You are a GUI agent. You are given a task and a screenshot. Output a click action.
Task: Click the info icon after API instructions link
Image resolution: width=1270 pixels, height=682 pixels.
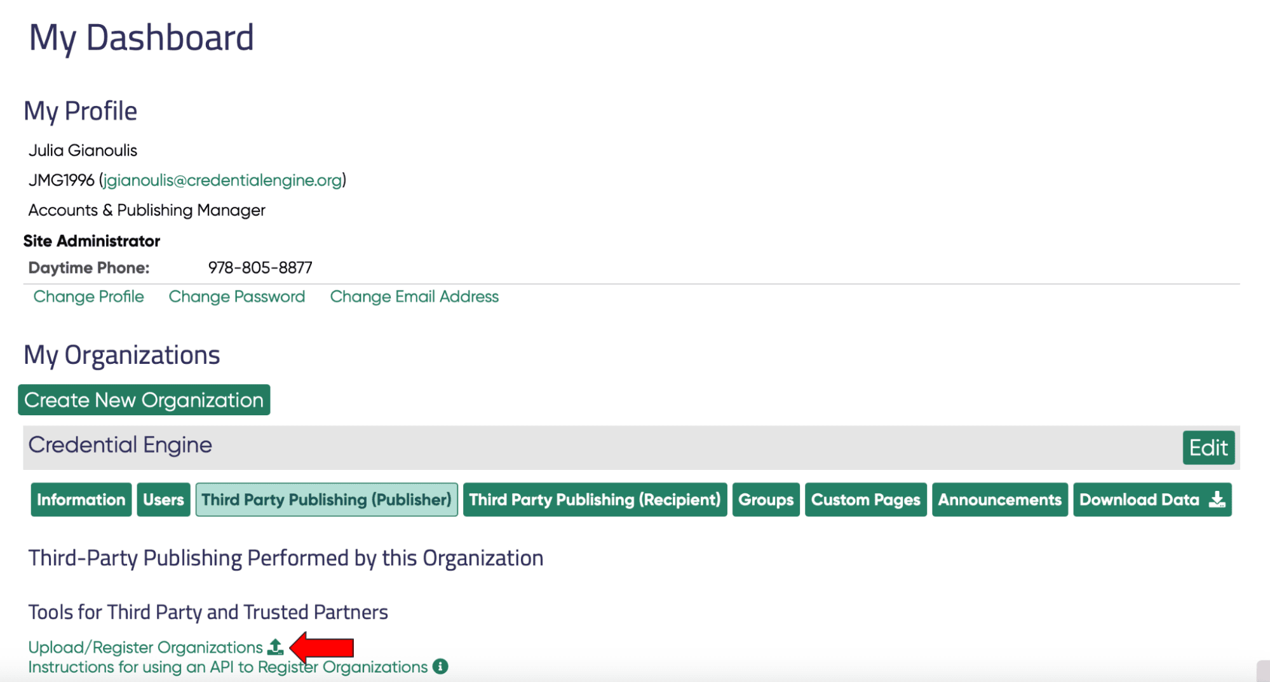[x=440, y=667]
